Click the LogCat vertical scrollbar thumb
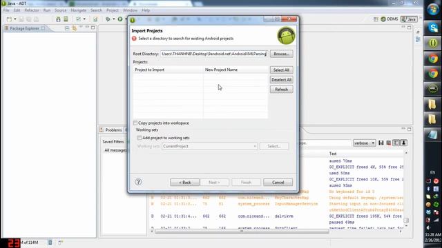 (x=406, y=220)
